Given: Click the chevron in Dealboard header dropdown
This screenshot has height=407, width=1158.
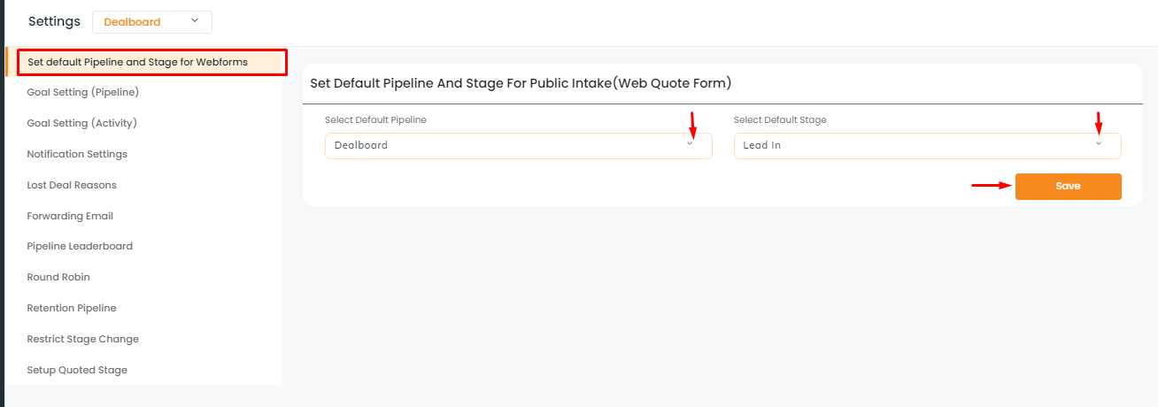Looking at the screenshot, I should coord(195,21).
